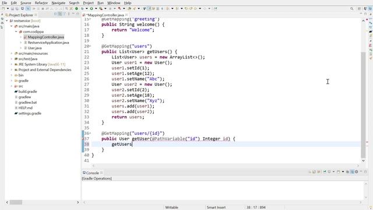Image resolution: width=373 pixels, height=210 pixels.
Task: Maximize the editor area
Action: click(365, 14)
